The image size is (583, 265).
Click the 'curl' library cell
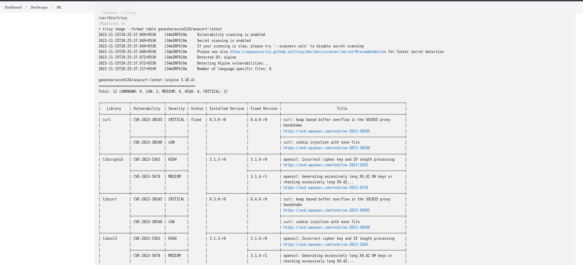(x=106, y=120)
